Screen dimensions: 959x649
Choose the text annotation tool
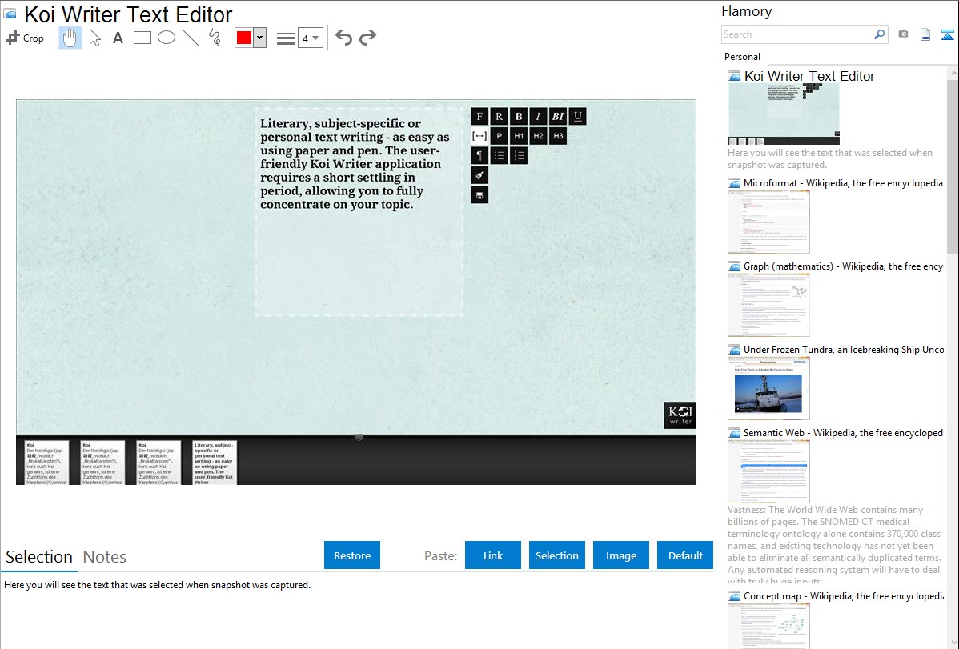(118, 38)
